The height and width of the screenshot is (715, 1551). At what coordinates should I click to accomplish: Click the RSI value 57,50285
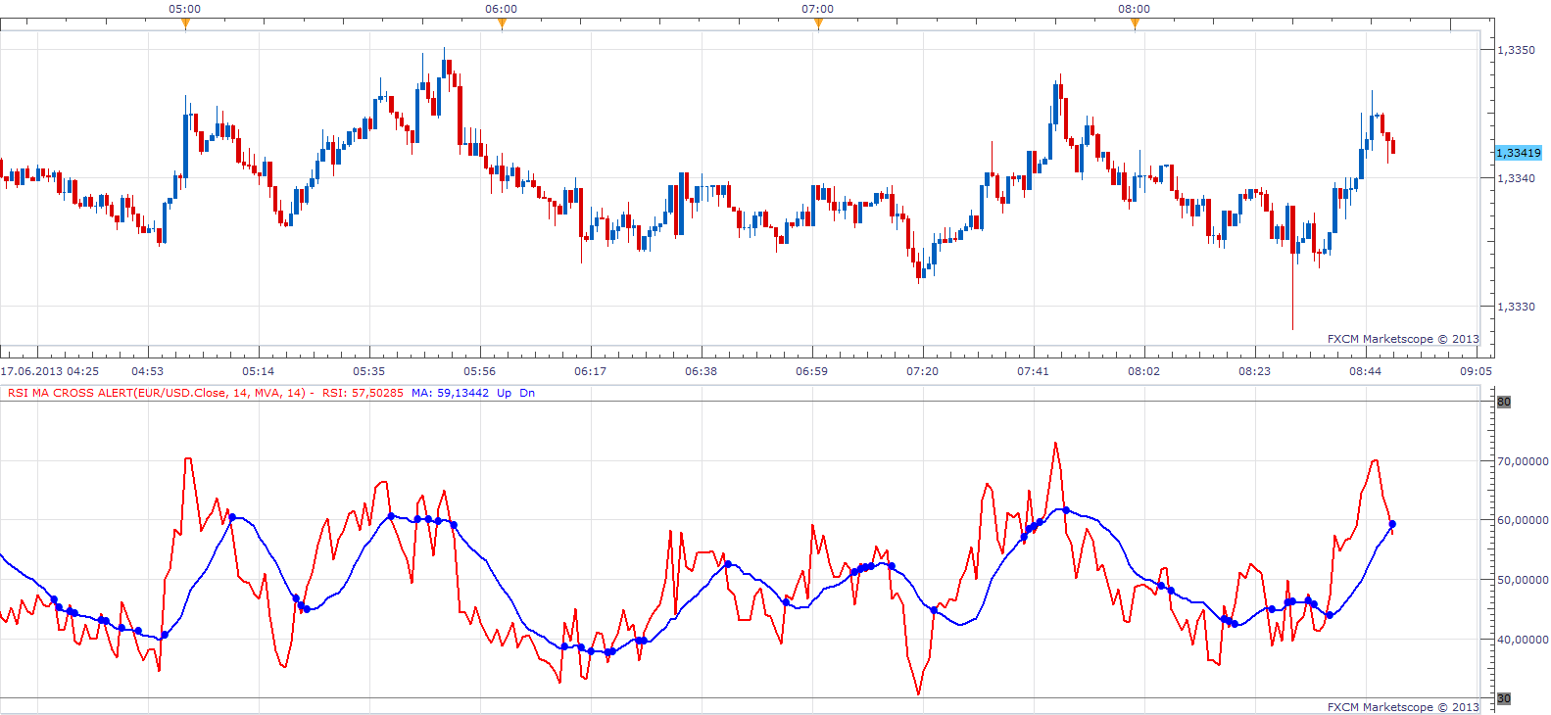[x=363, y=393]
